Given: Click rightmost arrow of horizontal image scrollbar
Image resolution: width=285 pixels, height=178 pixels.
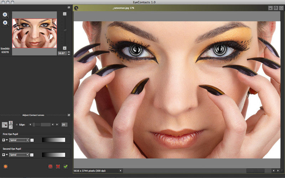Looking at the screenshot, I should click(278, 171).
